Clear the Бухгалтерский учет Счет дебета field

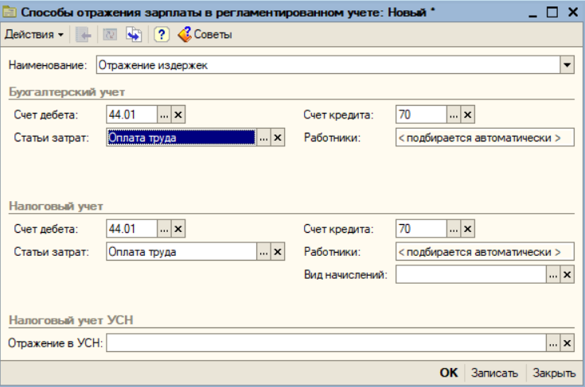pyautogui.click(x=178, y=114)
